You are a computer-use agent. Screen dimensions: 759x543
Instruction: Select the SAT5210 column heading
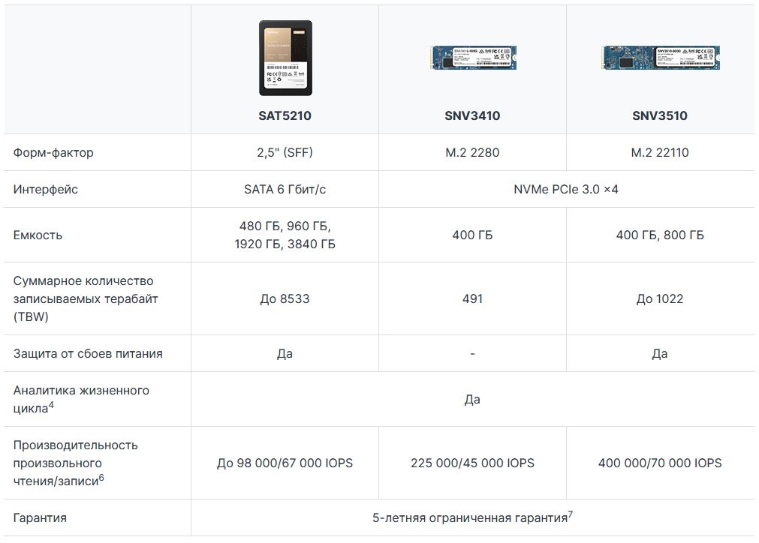tap(285, 115)
